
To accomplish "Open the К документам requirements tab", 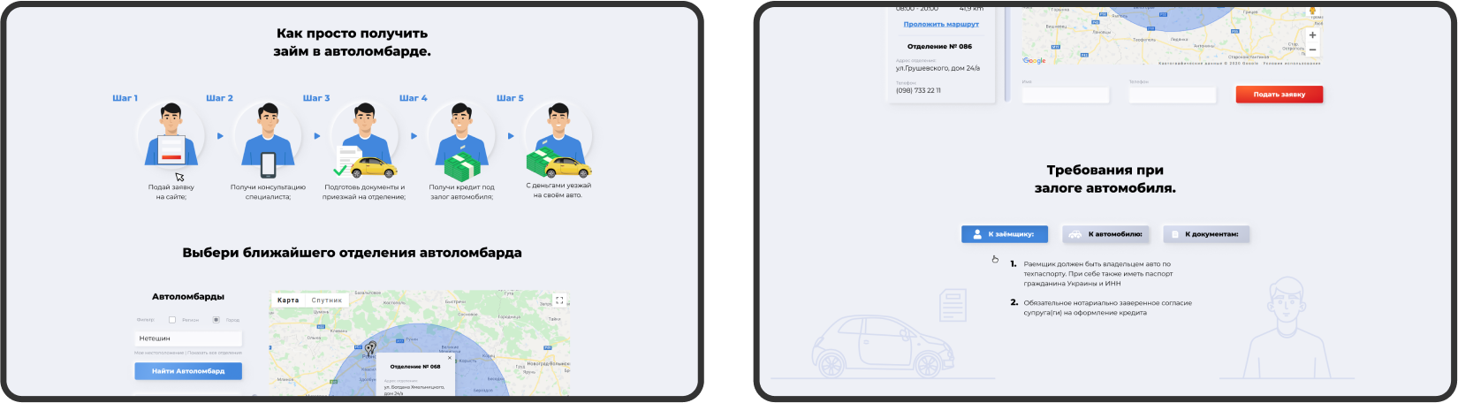I will click(1206, 234).
